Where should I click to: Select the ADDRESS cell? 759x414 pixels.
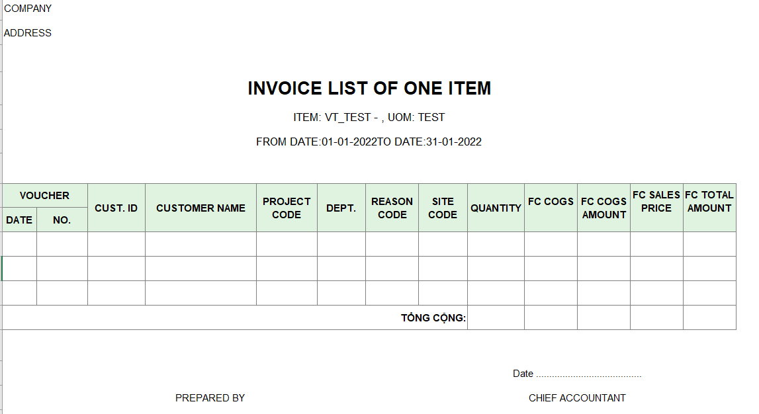(28, 33)
